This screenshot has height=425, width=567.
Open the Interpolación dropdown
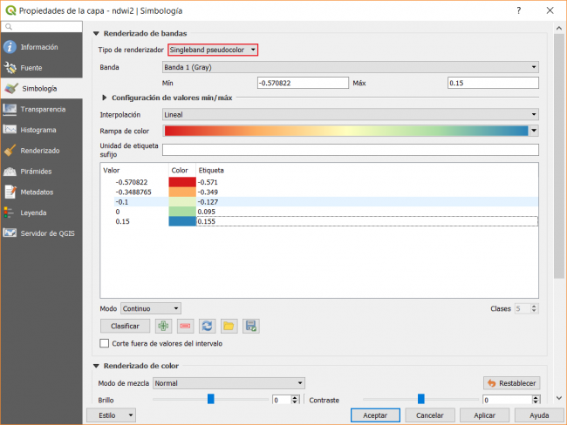[351, 114]
